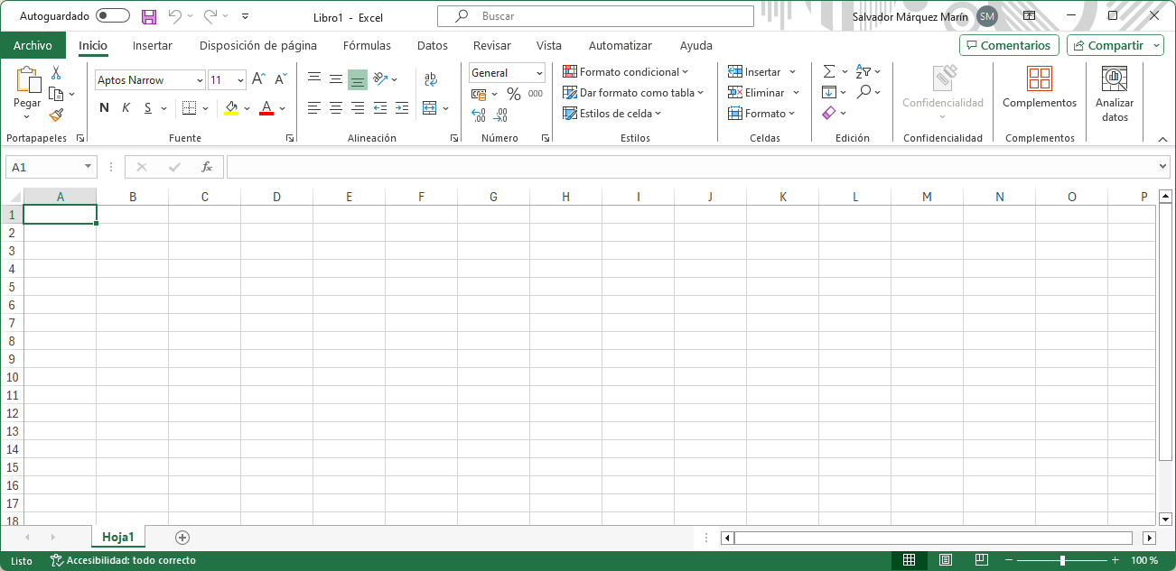Click the AutoSum sigma icon
This screenshot has width=1176, height=571.
click(x=828, y=72)
